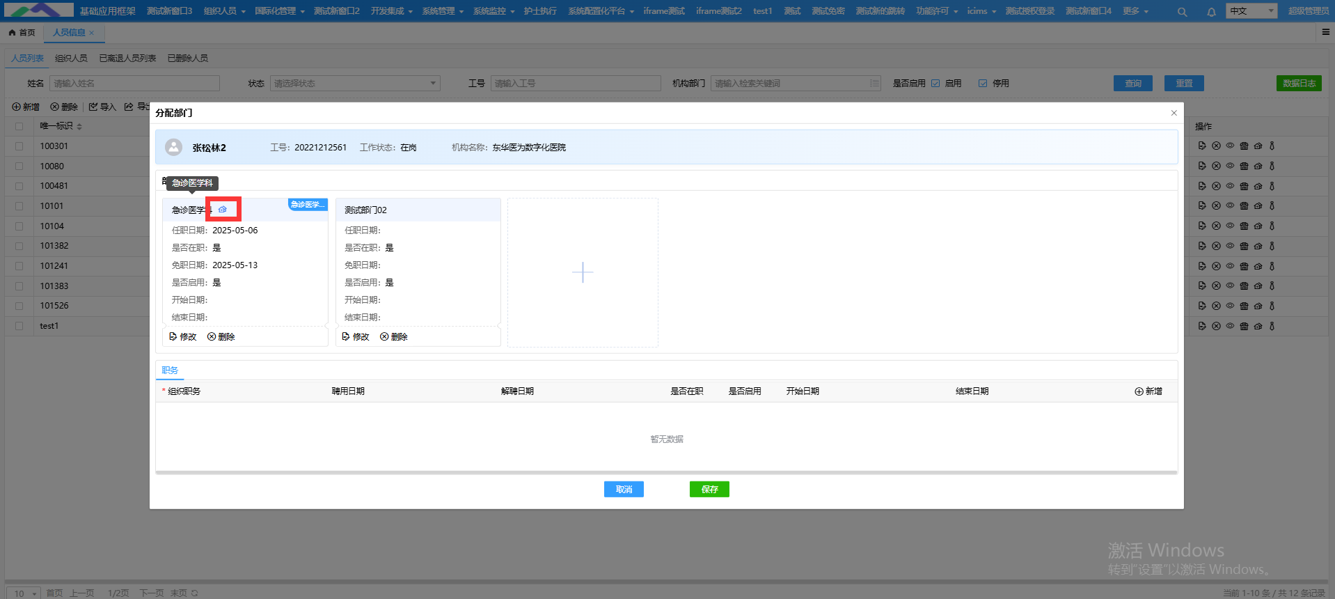Click the view eye icon for row 100301
This screenshot has height=599, width=1335.
(1230, 146)
